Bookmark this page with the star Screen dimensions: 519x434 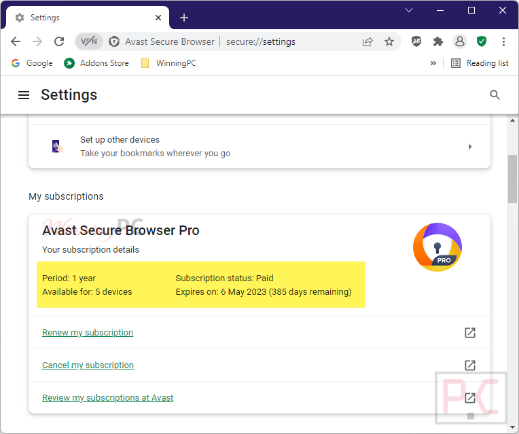[389, 41]
